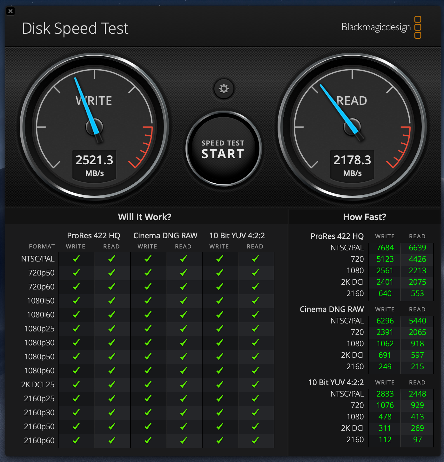Click 2160p25 10 Bit YUV read checkmark
The height and width of the screenshot is (462, 444).
[255, 398]
